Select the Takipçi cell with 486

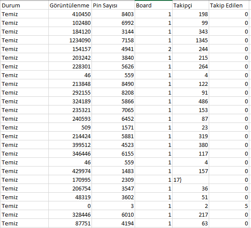click(x=190, y=101)
